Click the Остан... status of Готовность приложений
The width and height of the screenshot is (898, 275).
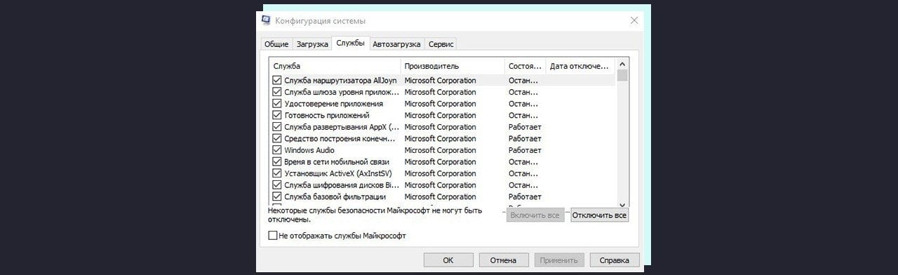tap(523, 115)
